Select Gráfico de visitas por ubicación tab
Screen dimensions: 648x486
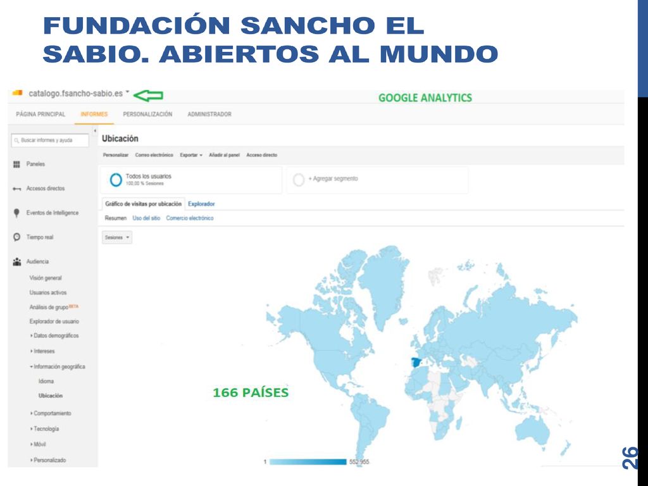click(144, 204)
